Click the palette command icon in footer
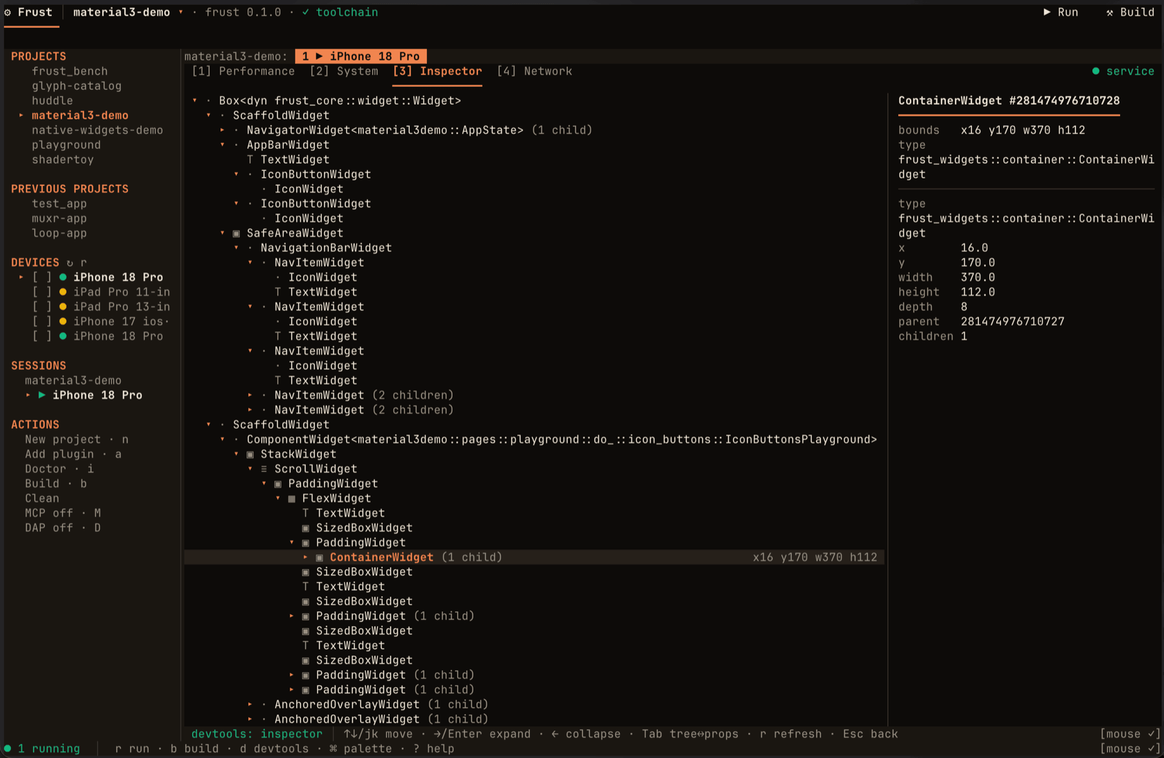Image resolution: width=1164 pixels, height=758 pixels. 333,748
